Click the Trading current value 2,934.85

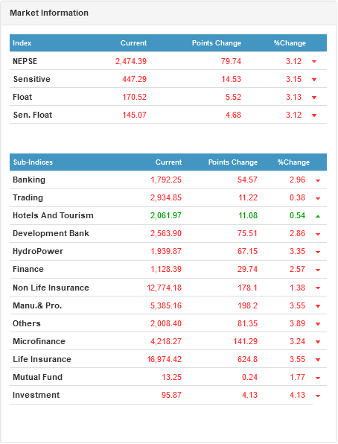click(166, 197)
